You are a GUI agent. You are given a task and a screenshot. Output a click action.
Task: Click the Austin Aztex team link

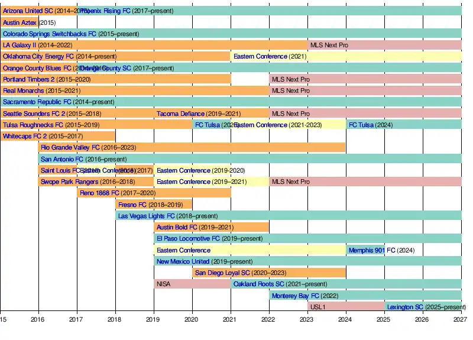20,22
